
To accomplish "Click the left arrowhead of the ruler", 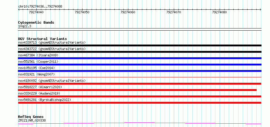I will tap(19, 10).
